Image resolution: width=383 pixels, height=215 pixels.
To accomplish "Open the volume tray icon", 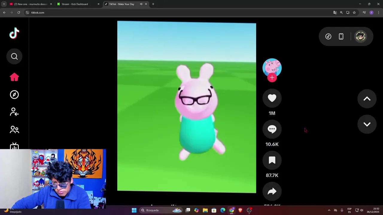I will pyautogui.click(x=362, y=210).
